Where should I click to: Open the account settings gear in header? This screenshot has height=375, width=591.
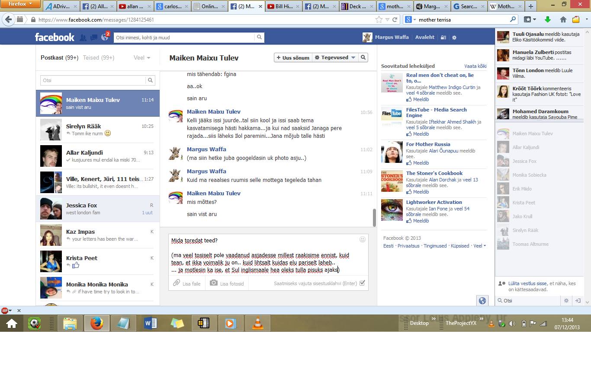454,38
